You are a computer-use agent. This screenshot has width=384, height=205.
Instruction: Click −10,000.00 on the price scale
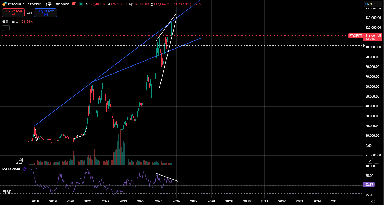373,155
